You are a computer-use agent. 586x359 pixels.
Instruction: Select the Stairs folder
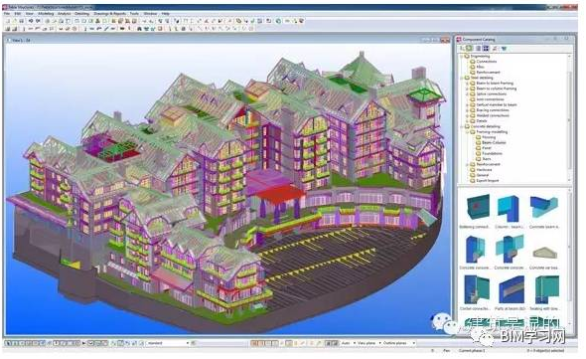coord(487,159)
